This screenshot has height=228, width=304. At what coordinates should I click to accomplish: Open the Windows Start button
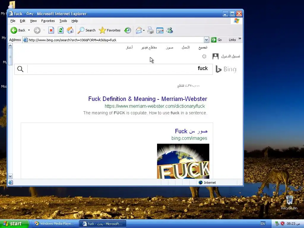pos(14,224)
